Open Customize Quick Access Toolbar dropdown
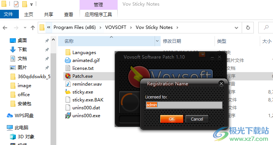This screenshot has height=145, width=273. (x=32, y=4)
